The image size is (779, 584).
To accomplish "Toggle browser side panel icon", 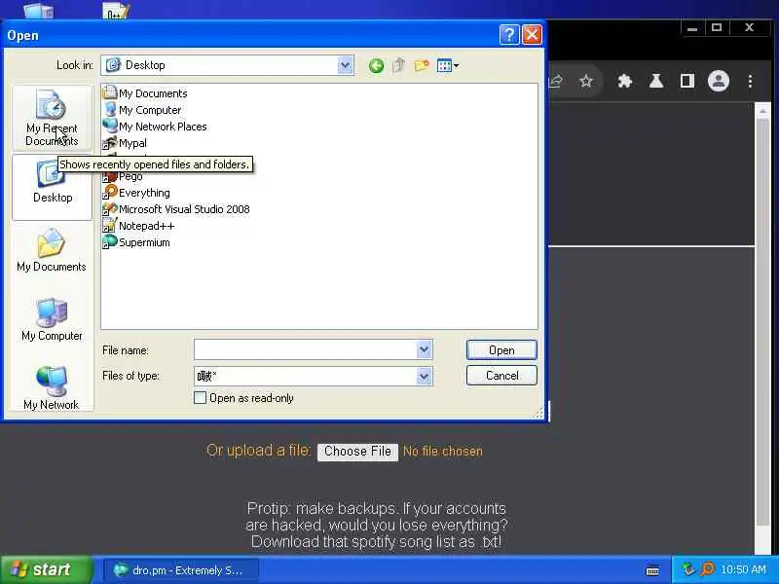I will 687,81.
